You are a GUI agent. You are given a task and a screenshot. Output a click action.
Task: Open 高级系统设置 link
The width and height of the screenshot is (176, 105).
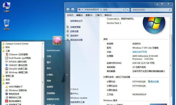[x=76, y=40]
